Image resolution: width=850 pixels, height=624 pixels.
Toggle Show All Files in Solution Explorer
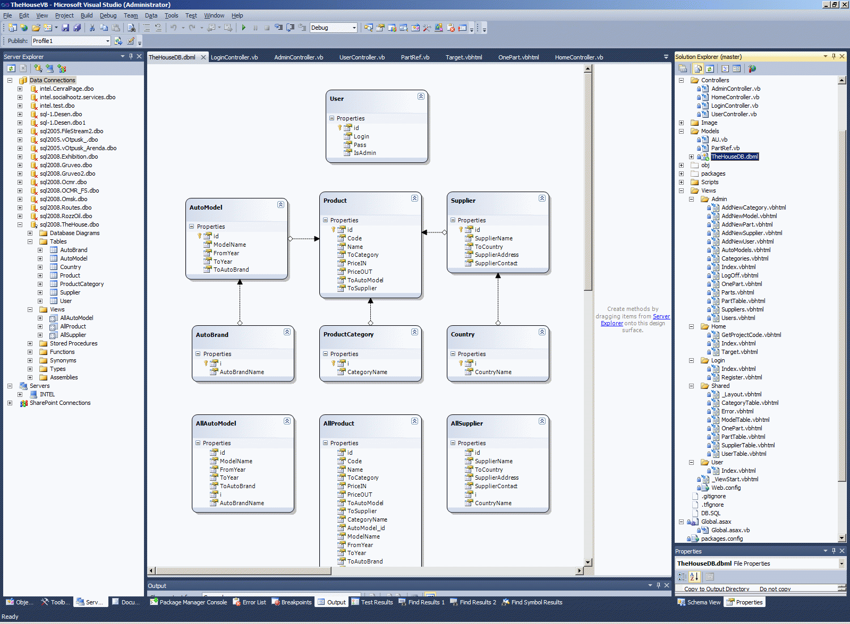pyautogui.click(x=698, y=68)
